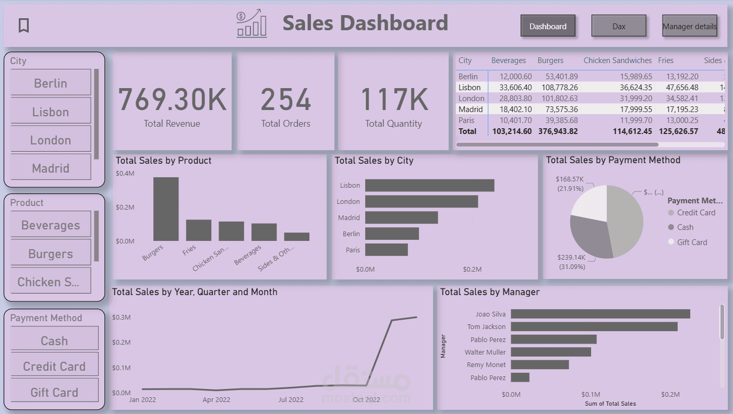733x414 pixels.
Task: Select the London bar in city chart
Action: [422, 201]
